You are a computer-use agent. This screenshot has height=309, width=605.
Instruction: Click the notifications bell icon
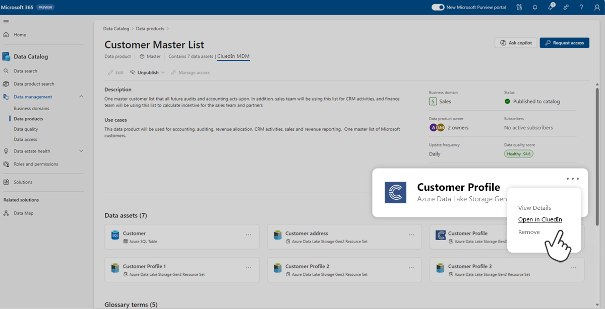[x=534, y=7]
